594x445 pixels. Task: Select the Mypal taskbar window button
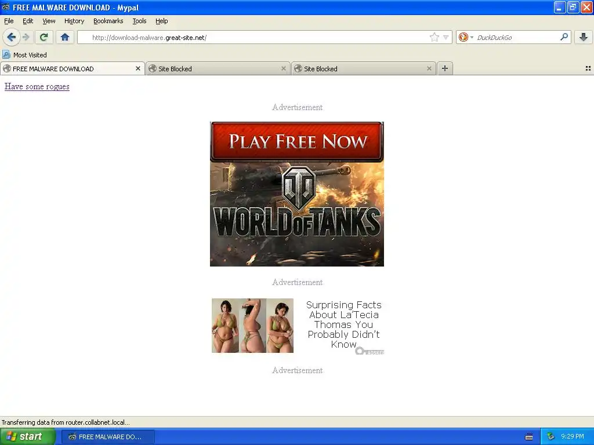pyautogui.click(x=108, y=437)
